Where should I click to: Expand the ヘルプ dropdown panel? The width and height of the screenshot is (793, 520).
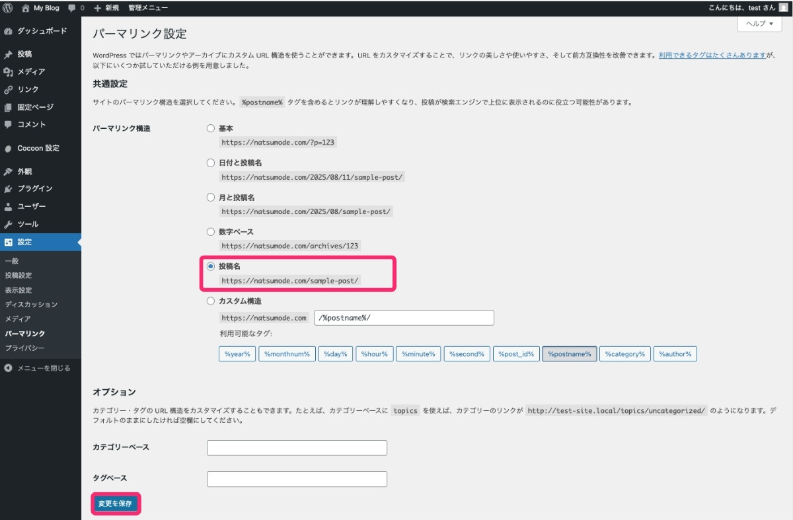tap(758, 24)
